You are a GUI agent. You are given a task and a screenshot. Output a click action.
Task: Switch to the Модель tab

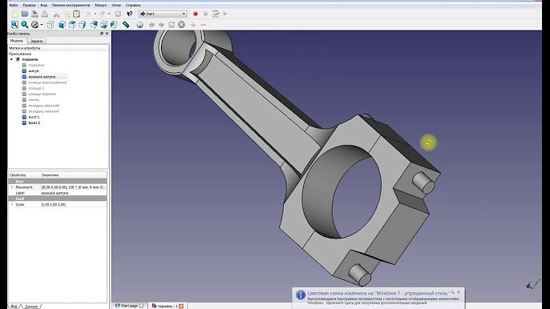[x=17, y=41]
